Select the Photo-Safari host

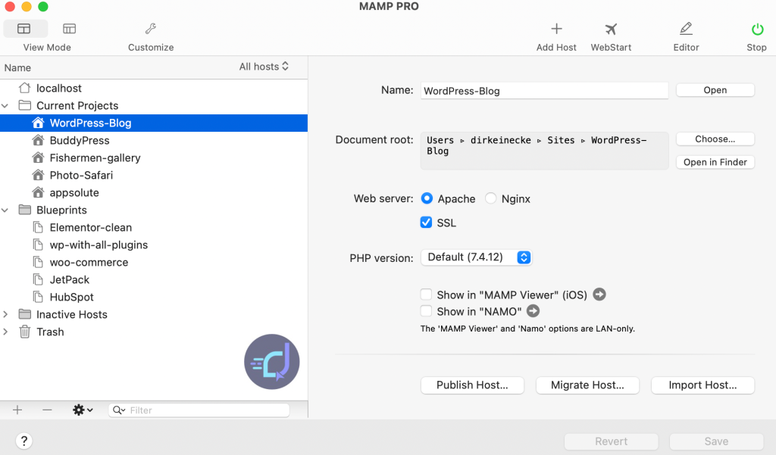154,175
